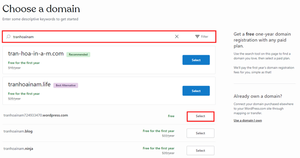Select the free wordpress.com subdomain
This screenshot has width=300, height=158.
200,116
